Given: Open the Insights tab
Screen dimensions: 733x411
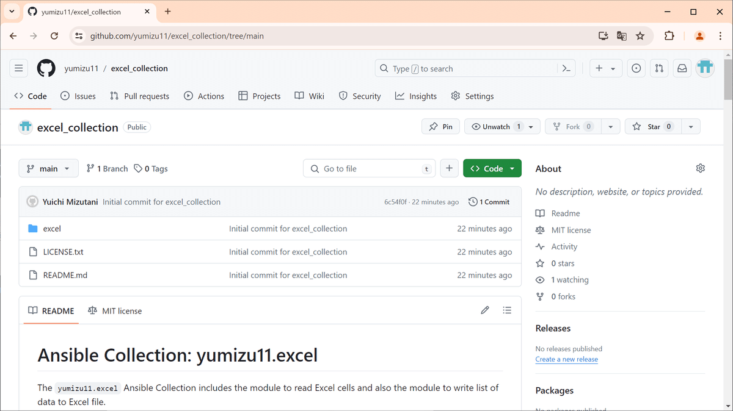Looking at the screenshot, I should [416, 96].
